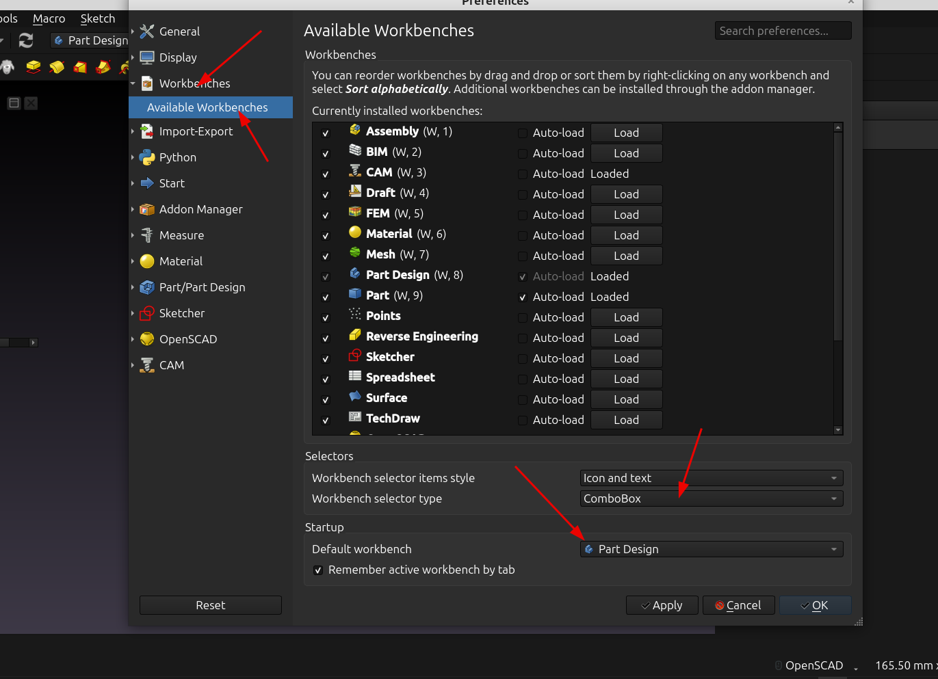Expand the Part/Part Design section arrow

133,287
